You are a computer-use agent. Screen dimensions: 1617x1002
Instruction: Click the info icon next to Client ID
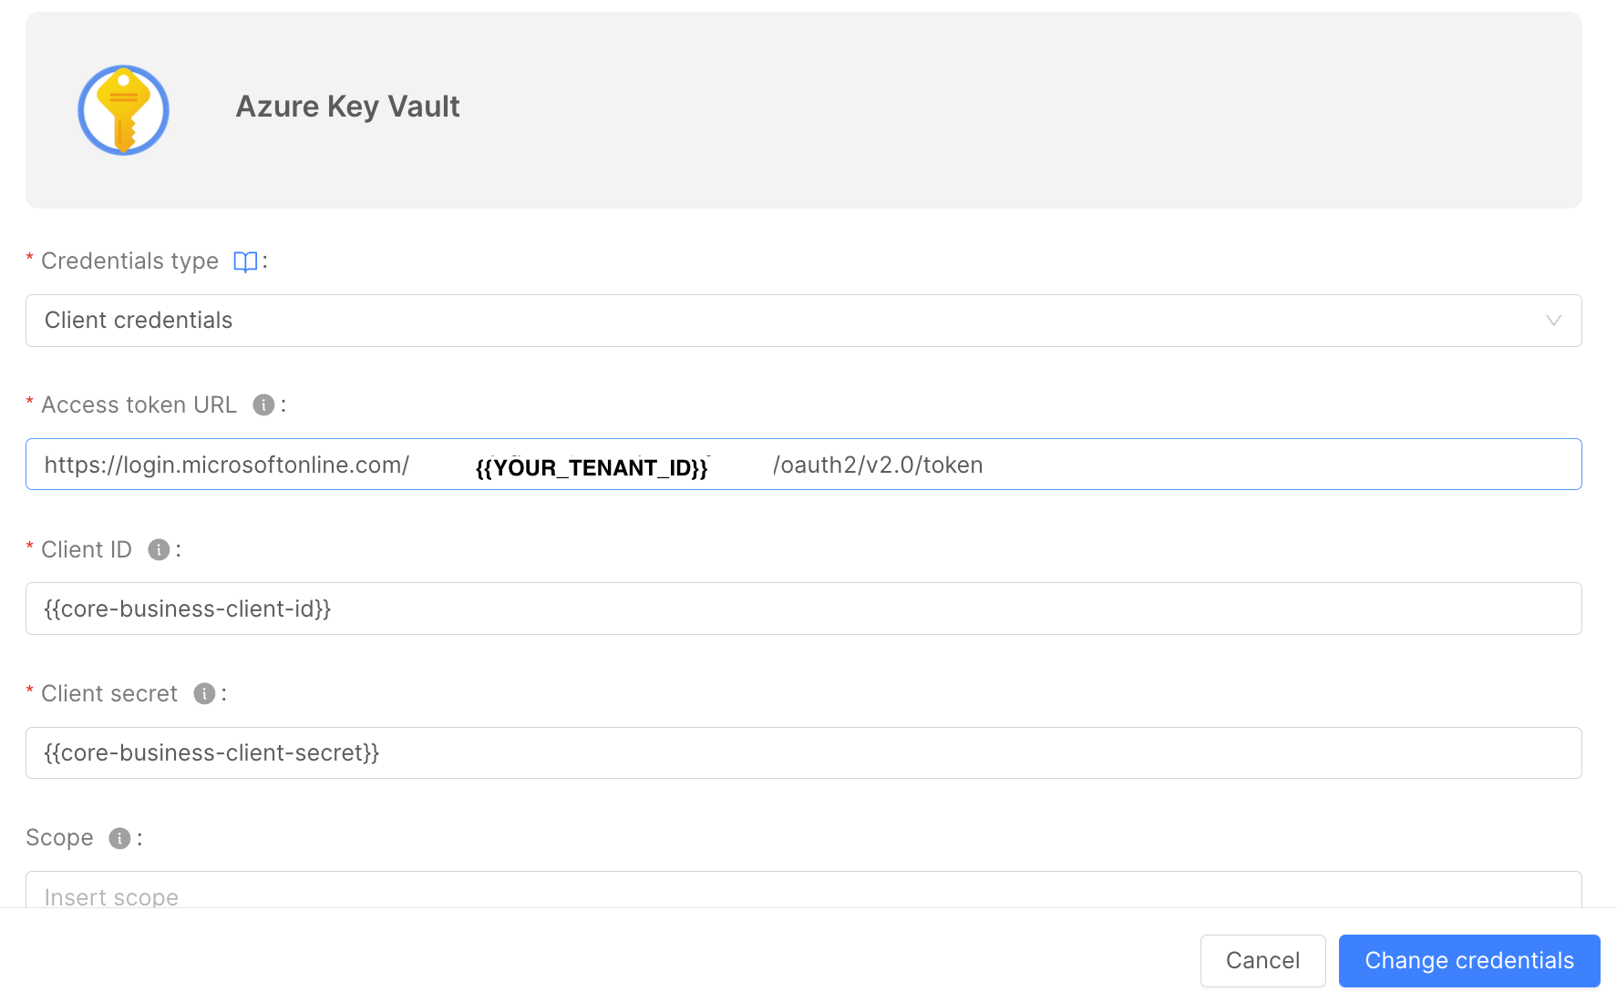[x=159, y=549]
